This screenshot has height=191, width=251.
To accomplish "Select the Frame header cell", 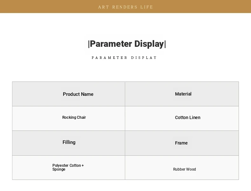I will pyautogui.click(x=182, y=143).
